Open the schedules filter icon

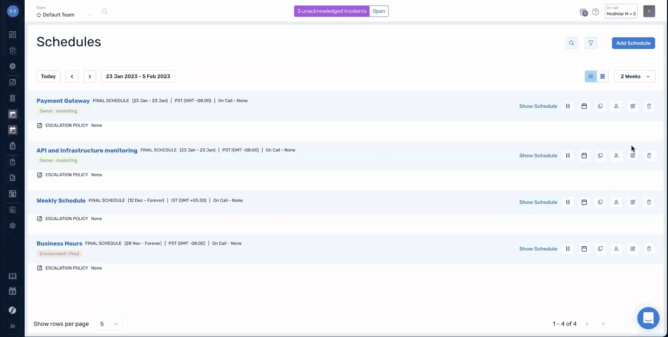(591, 43)
